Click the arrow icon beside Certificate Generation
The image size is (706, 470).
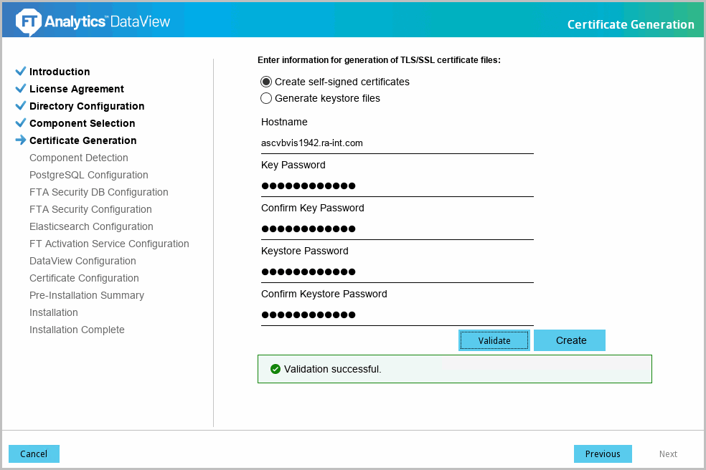coord(20,140)
